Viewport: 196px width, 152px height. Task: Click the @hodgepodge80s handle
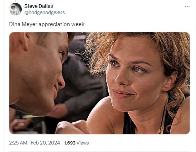pos(45,12)
